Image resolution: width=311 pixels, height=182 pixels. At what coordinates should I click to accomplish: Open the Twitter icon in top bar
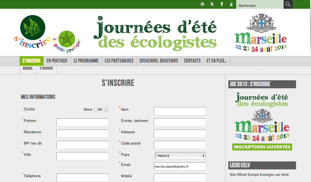coord(212,4)
